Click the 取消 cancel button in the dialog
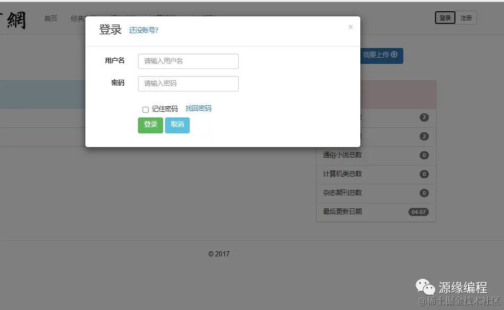The image size is (504, 310). pyautogui.click(x=177, y=125)
